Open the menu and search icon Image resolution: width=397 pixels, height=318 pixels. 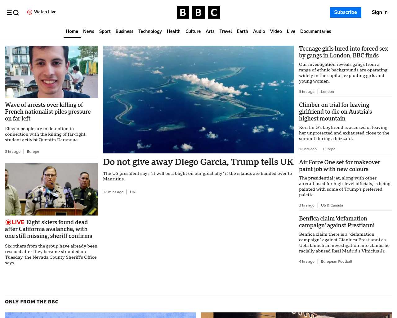point(13,12)
